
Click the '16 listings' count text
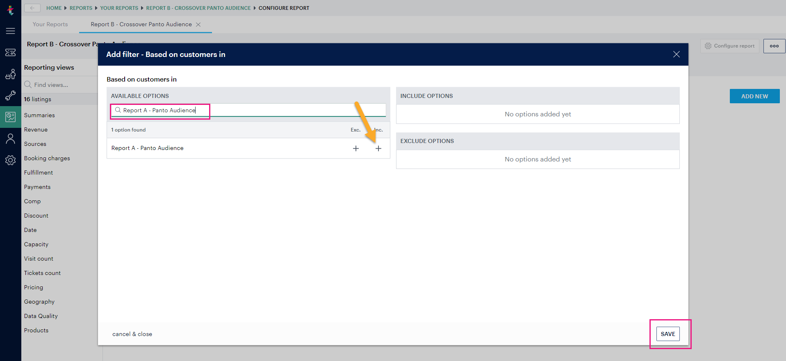click(x=37, y=99)
